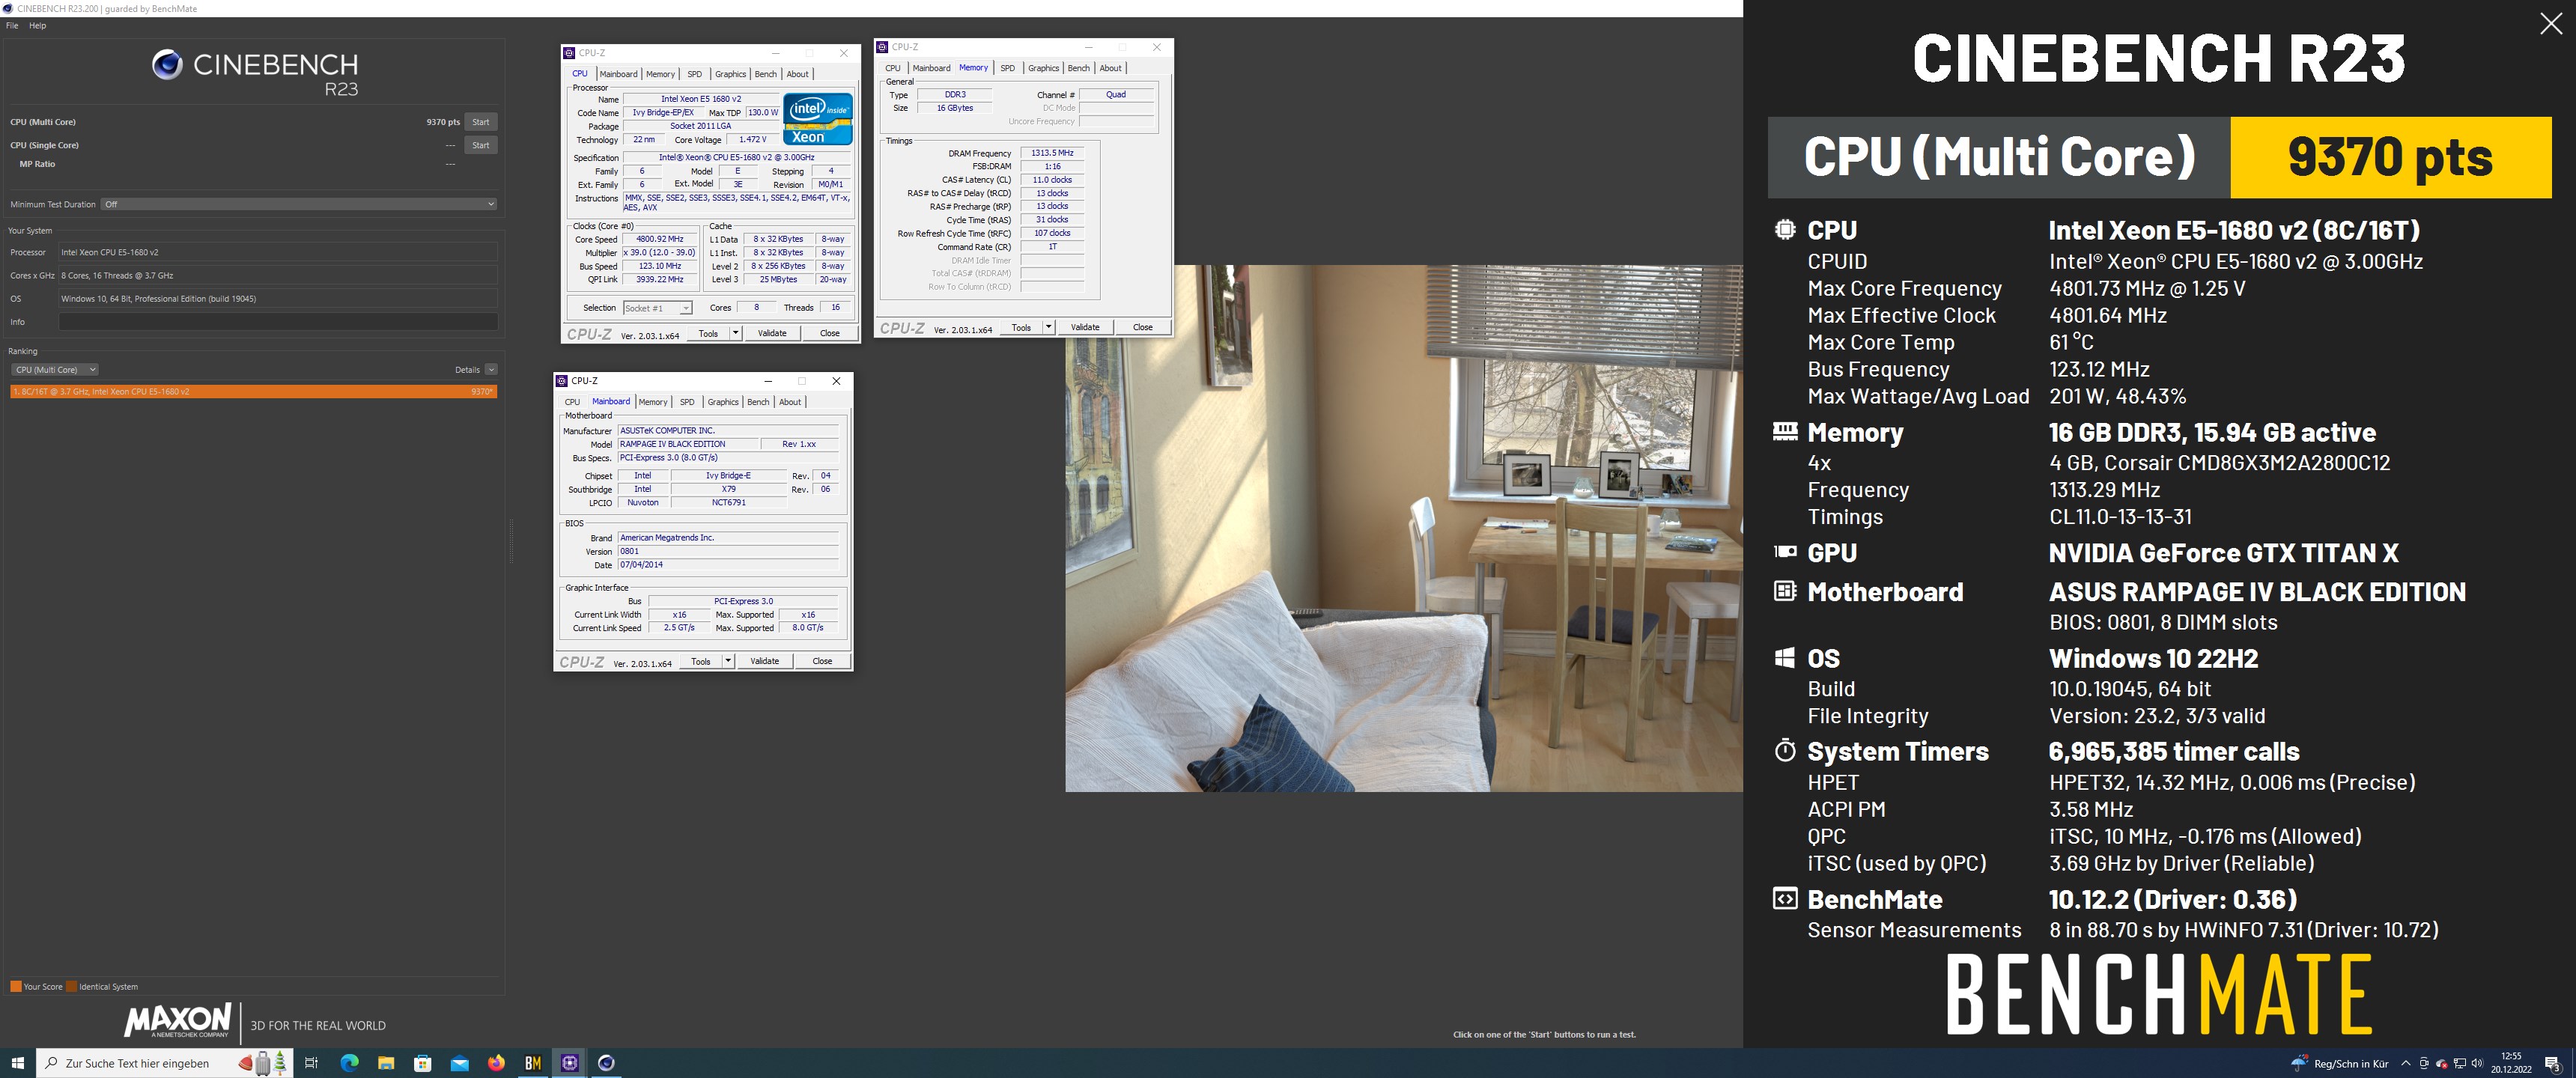Switch to CPU-Z via its taskbar icon
2576x1078 pixels.
570,1063
